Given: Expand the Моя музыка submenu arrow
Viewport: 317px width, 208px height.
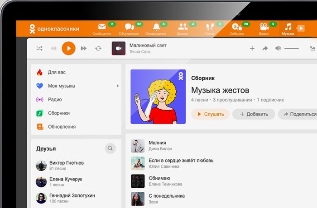Looking at the screenshot, I should click(117, 86).
